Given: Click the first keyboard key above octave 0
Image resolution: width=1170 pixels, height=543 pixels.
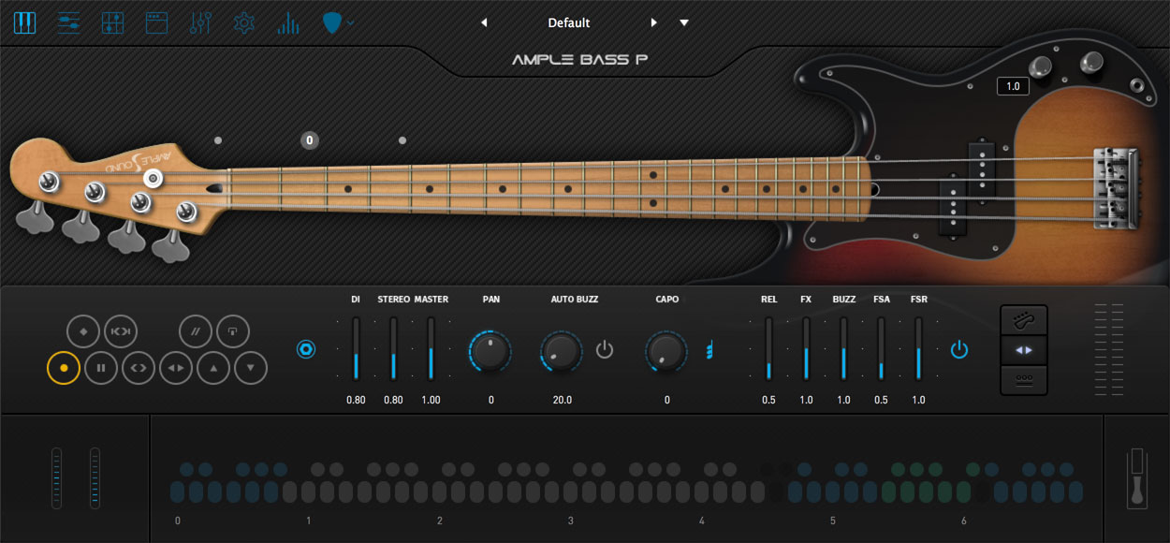Looking at the screenshot, I should pyautogui.click(x=177, y=492).
